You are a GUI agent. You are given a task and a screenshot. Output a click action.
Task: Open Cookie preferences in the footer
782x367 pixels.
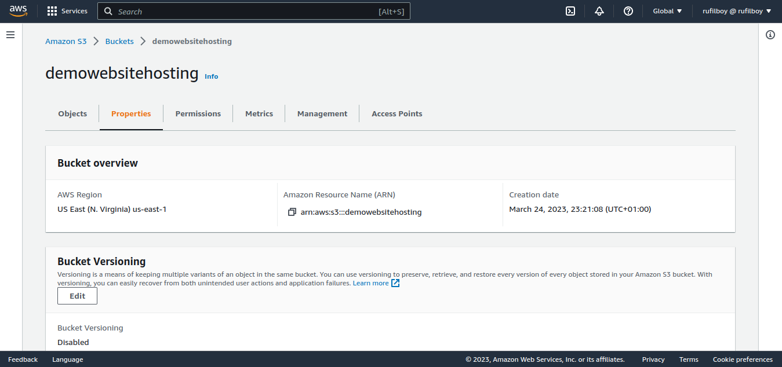pos(743,359)
